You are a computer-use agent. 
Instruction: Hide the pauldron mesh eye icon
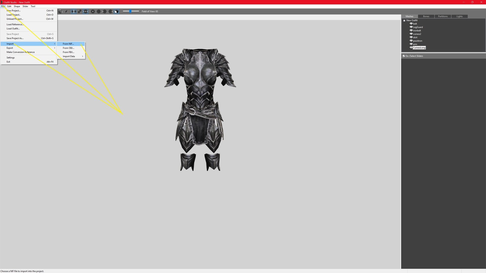(411, 41)
